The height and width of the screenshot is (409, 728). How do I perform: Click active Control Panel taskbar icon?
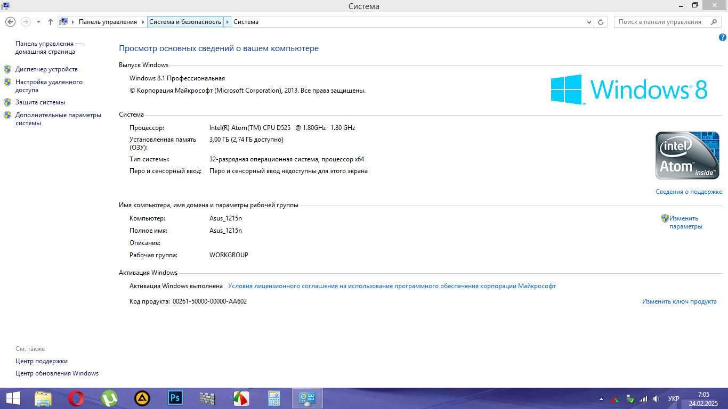point(308,398)
